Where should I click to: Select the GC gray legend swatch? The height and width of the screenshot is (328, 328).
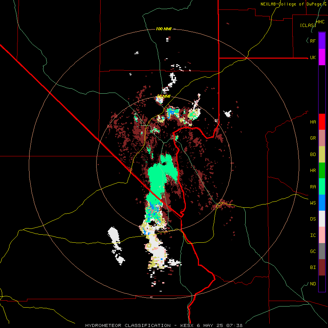click(322, 251)
